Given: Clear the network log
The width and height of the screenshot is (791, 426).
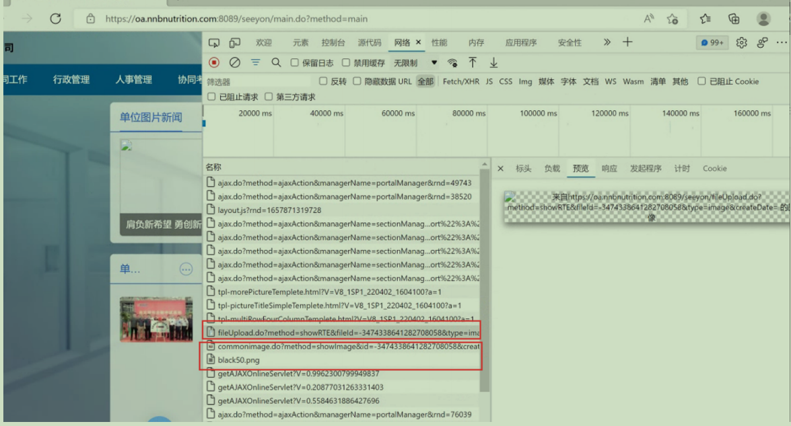Looking at the screenshot, I should coord(235,62).
